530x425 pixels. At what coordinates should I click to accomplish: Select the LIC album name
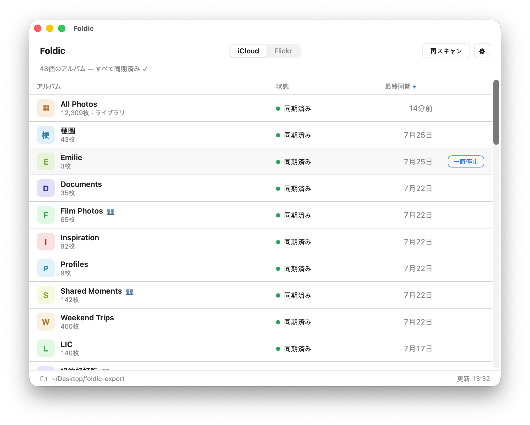67,344
